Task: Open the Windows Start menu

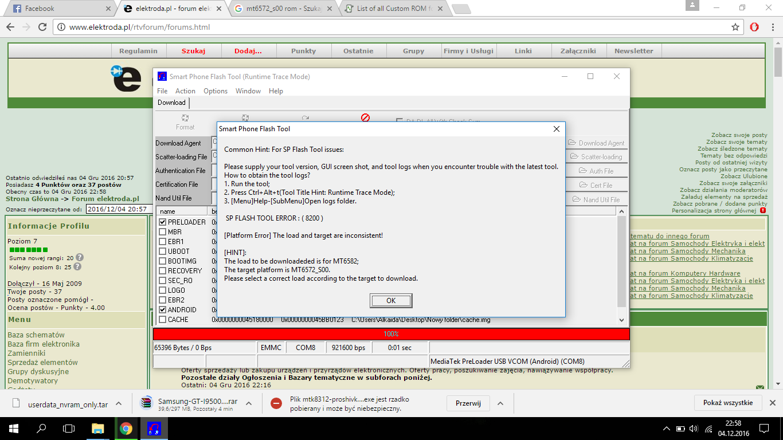Action: tap(14, 428)
